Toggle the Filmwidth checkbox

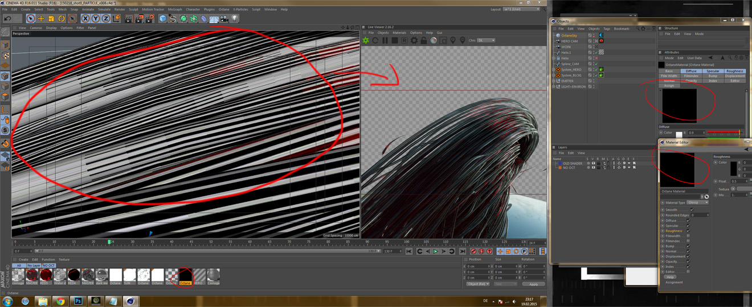pyautogui.click(x=688, y=236)
